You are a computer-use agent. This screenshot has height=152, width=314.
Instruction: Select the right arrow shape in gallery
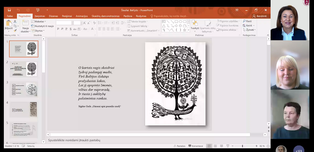point(176,26)
